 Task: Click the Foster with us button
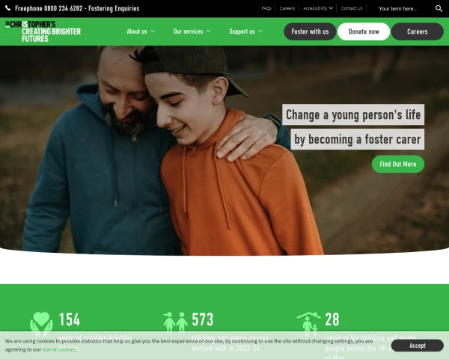tap(310, 31)
